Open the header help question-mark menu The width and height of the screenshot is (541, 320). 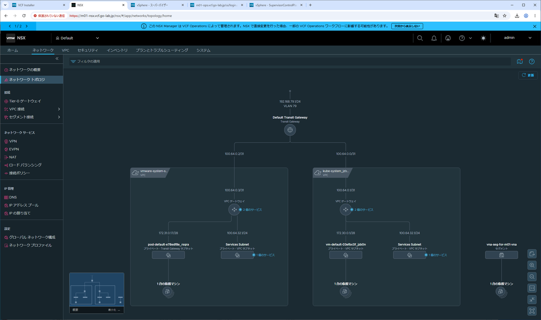pos(462,38)
